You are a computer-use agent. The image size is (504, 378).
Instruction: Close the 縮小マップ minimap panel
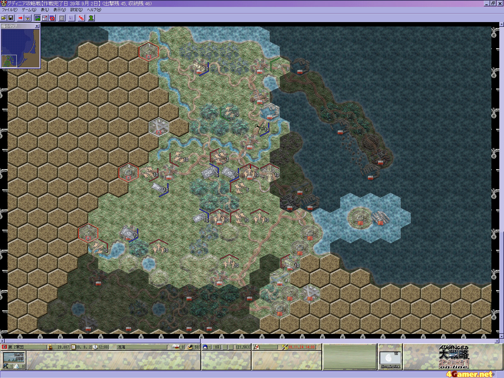[x=37, y=26]
